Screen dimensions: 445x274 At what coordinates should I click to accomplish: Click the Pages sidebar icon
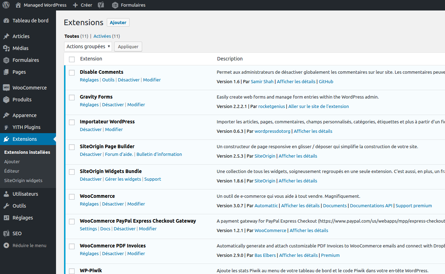[x=6, y=72]
